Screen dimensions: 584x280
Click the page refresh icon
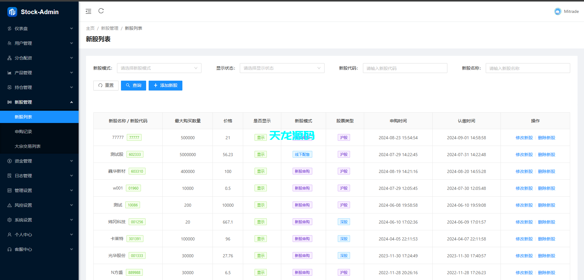click(x=101, y=11)
